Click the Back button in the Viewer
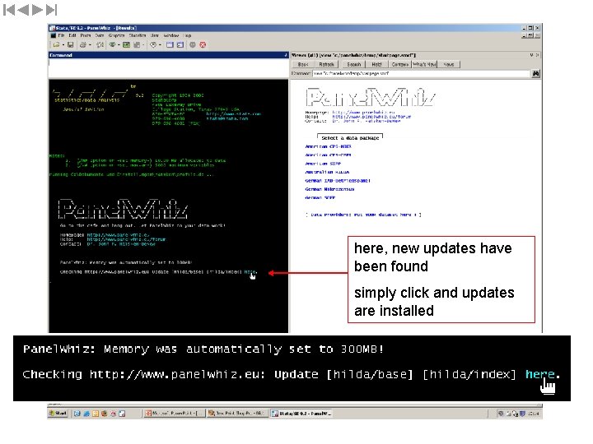The image size is (593, 444). tap(303, 65)
